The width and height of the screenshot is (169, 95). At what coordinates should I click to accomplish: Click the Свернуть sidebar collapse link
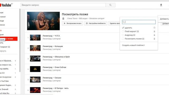pos(3,51)
